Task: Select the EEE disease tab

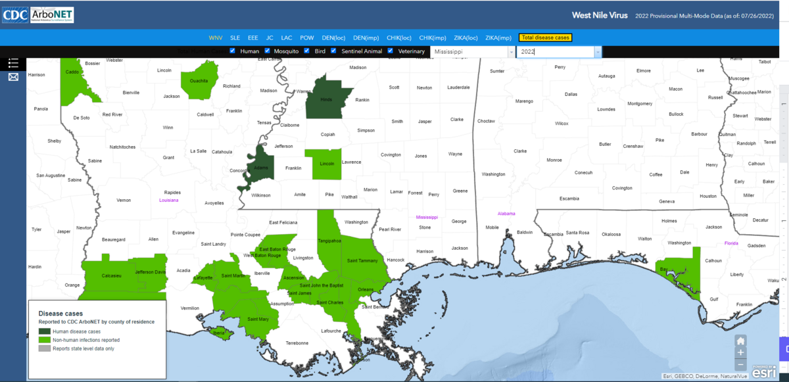Action: click(x=253, y=37)
